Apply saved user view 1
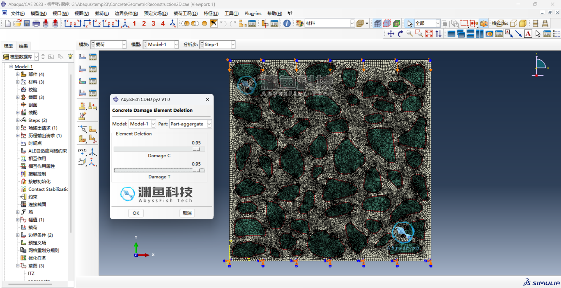 (x=134, y=24)
